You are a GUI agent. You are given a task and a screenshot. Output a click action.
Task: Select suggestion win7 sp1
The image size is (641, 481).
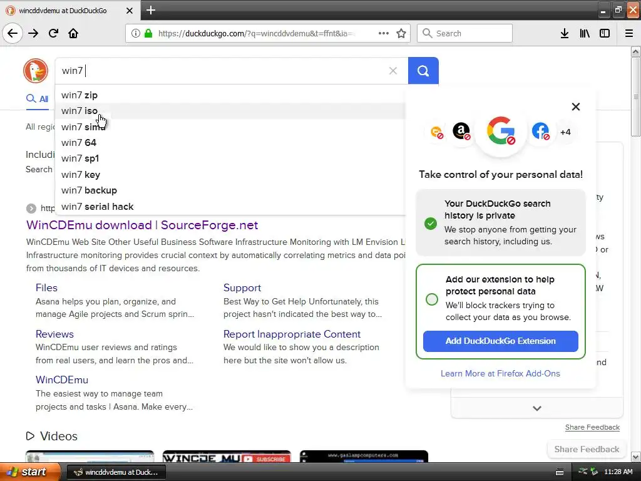point(230,158)
